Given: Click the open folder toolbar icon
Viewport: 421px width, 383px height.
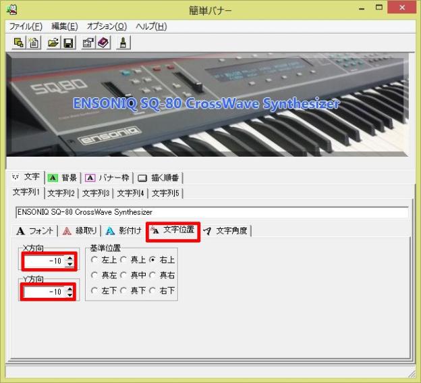Looking at the screenshot, I should coord(53,43).
